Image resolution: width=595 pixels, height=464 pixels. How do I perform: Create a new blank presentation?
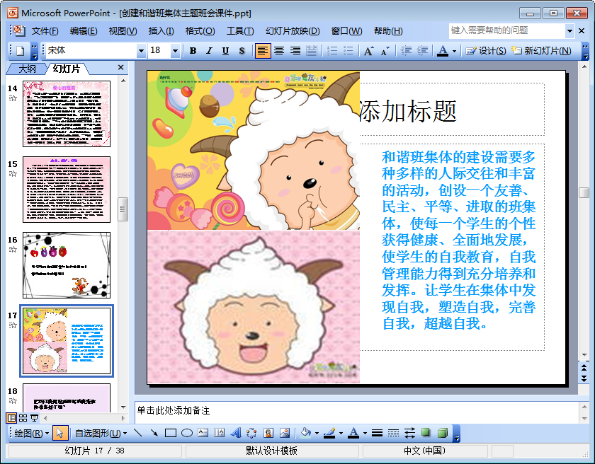click(x=21, y=51)
